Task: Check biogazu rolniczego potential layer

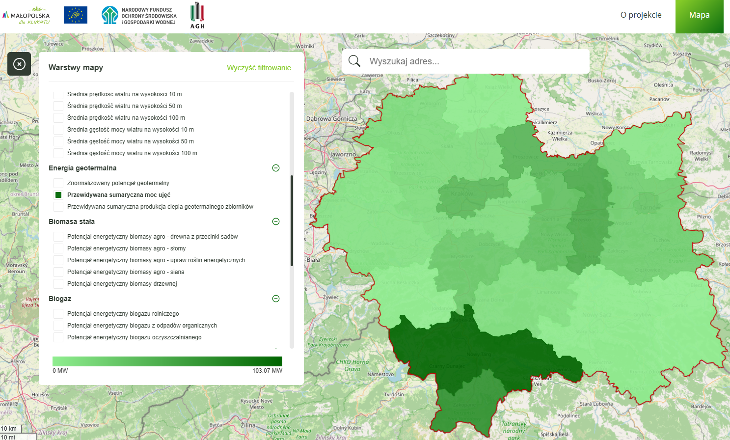Action: click(x=58, y=314)
